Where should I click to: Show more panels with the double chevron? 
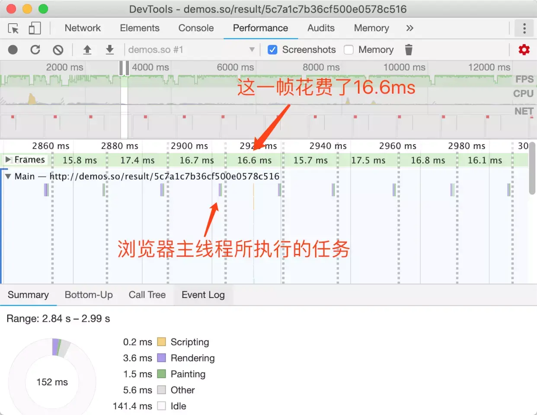click(409, 28)
